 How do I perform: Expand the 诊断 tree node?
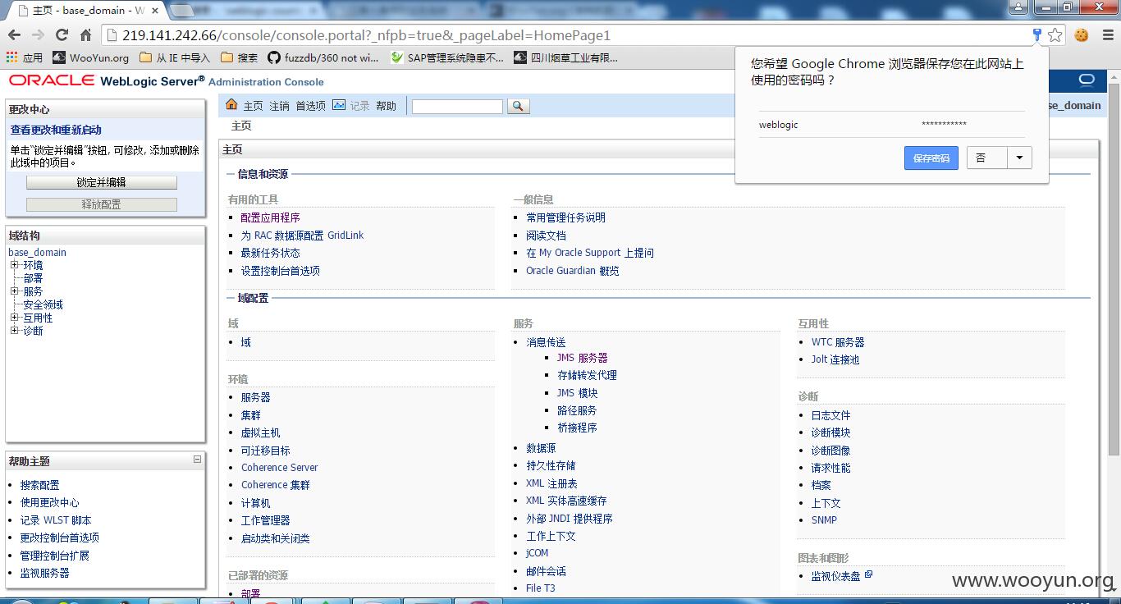14,331
